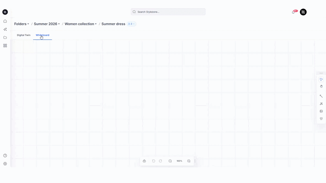Click the insert image tool

pyautogui.click(x=321, y=111)
